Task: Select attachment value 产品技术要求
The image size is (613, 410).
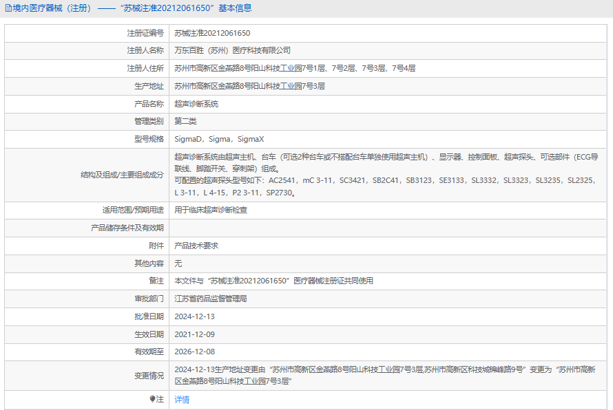Action: tap(196, 246)
